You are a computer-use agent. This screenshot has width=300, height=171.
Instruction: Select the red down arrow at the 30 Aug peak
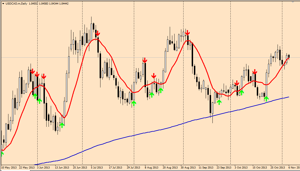[x=187, y=33]
